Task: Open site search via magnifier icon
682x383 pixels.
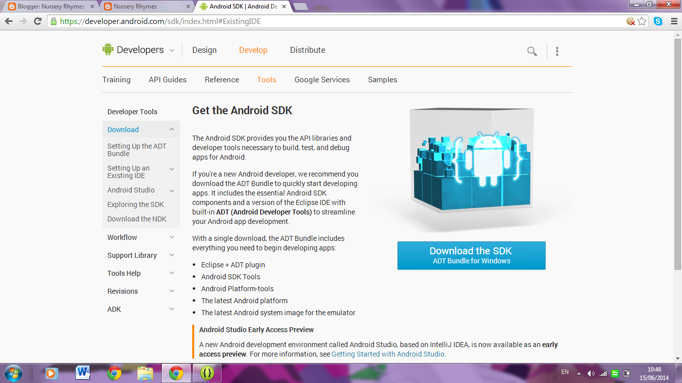Action: [x=532, y=51]
